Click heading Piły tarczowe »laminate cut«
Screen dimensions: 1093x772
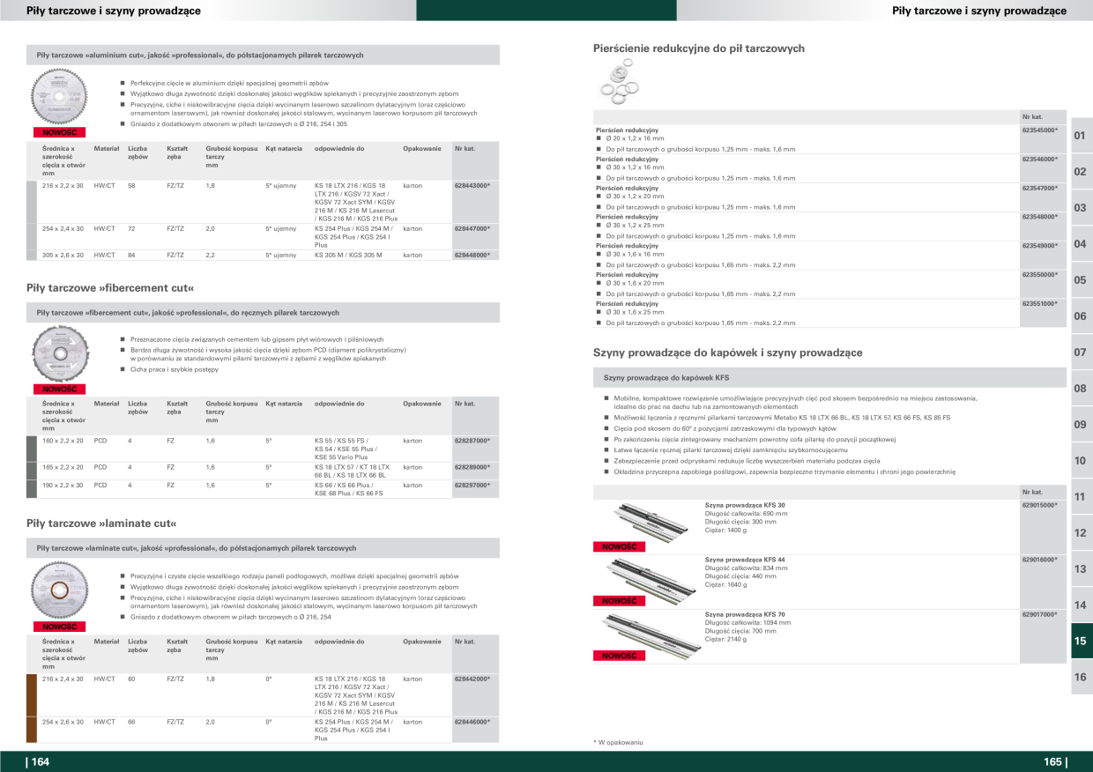pyautogui.click(x=102, y=523)
